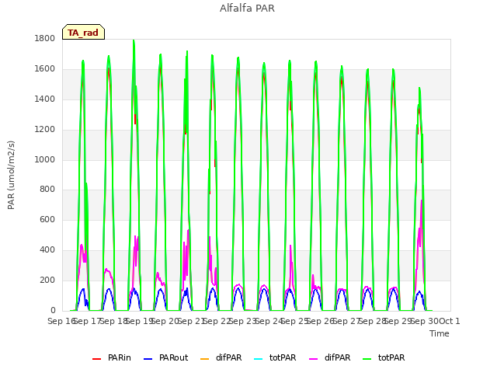The width and height of the screenshot is (497, 373).
Task: Click the 200 y-axis tick label
Action: pyautogui.click(x=47, y=280)
